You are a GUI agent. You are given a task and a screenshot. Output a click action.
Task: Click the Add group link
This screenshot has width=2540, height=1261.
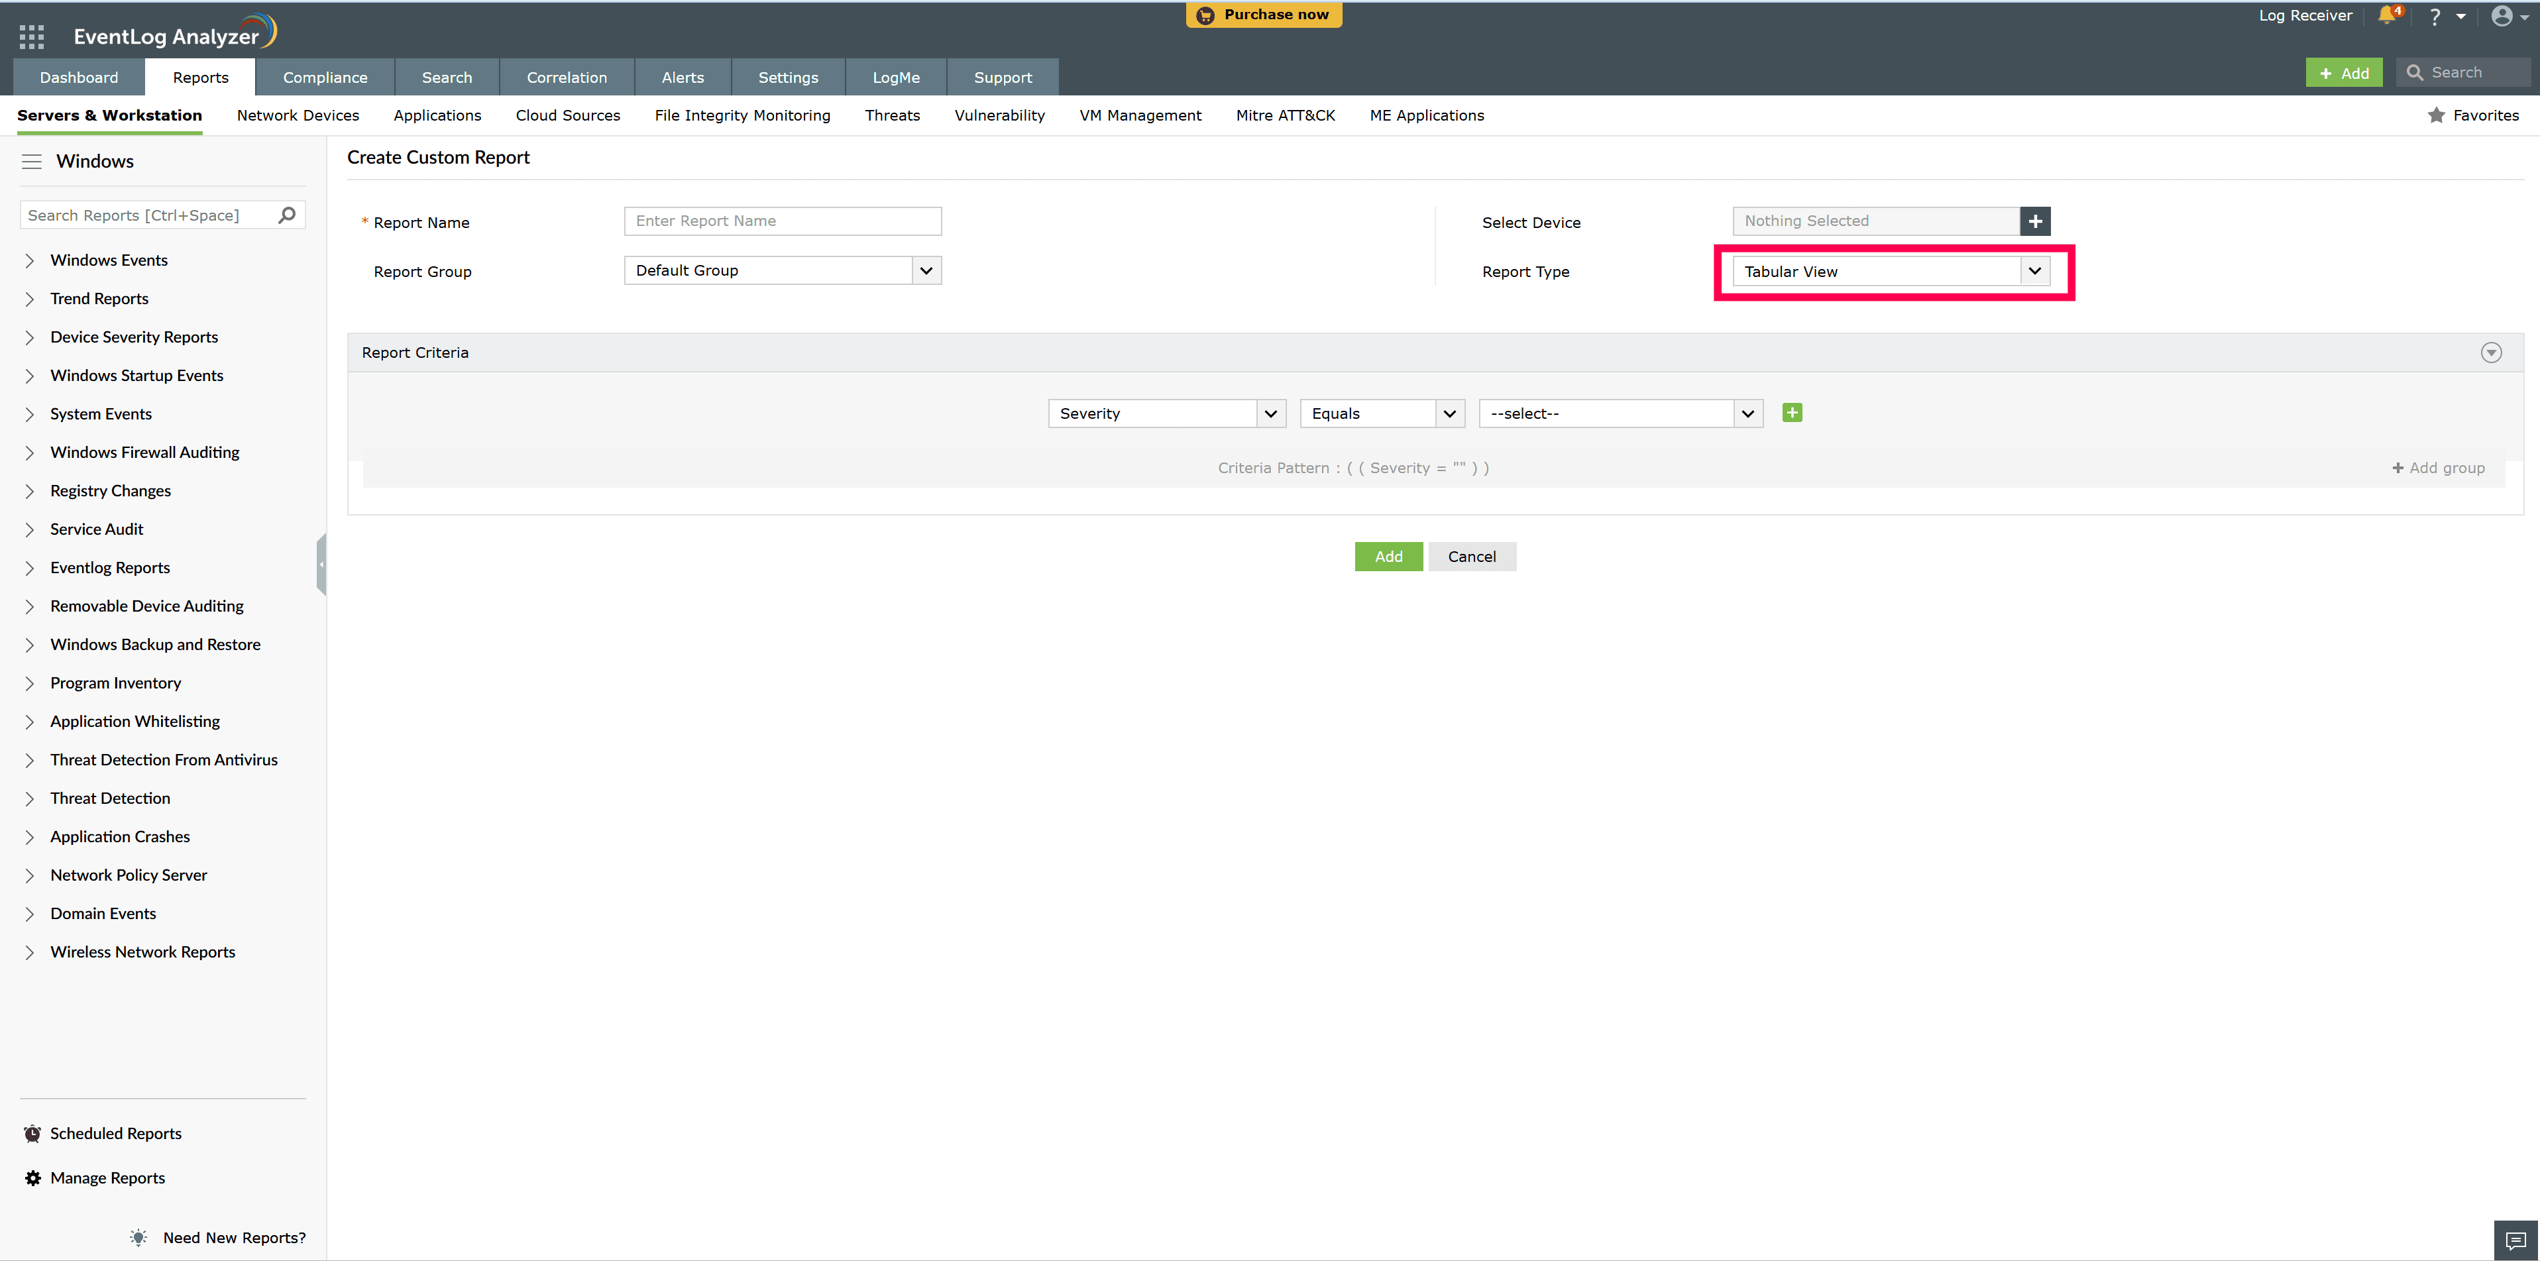tap(2437, 467)
